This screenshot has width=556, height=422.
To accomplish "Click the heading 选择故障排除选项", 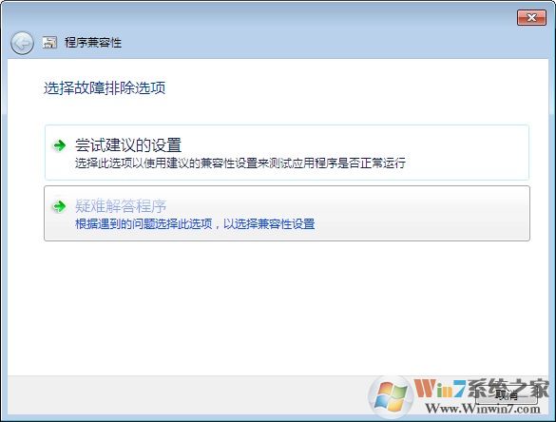I will (x=105, y=88).
